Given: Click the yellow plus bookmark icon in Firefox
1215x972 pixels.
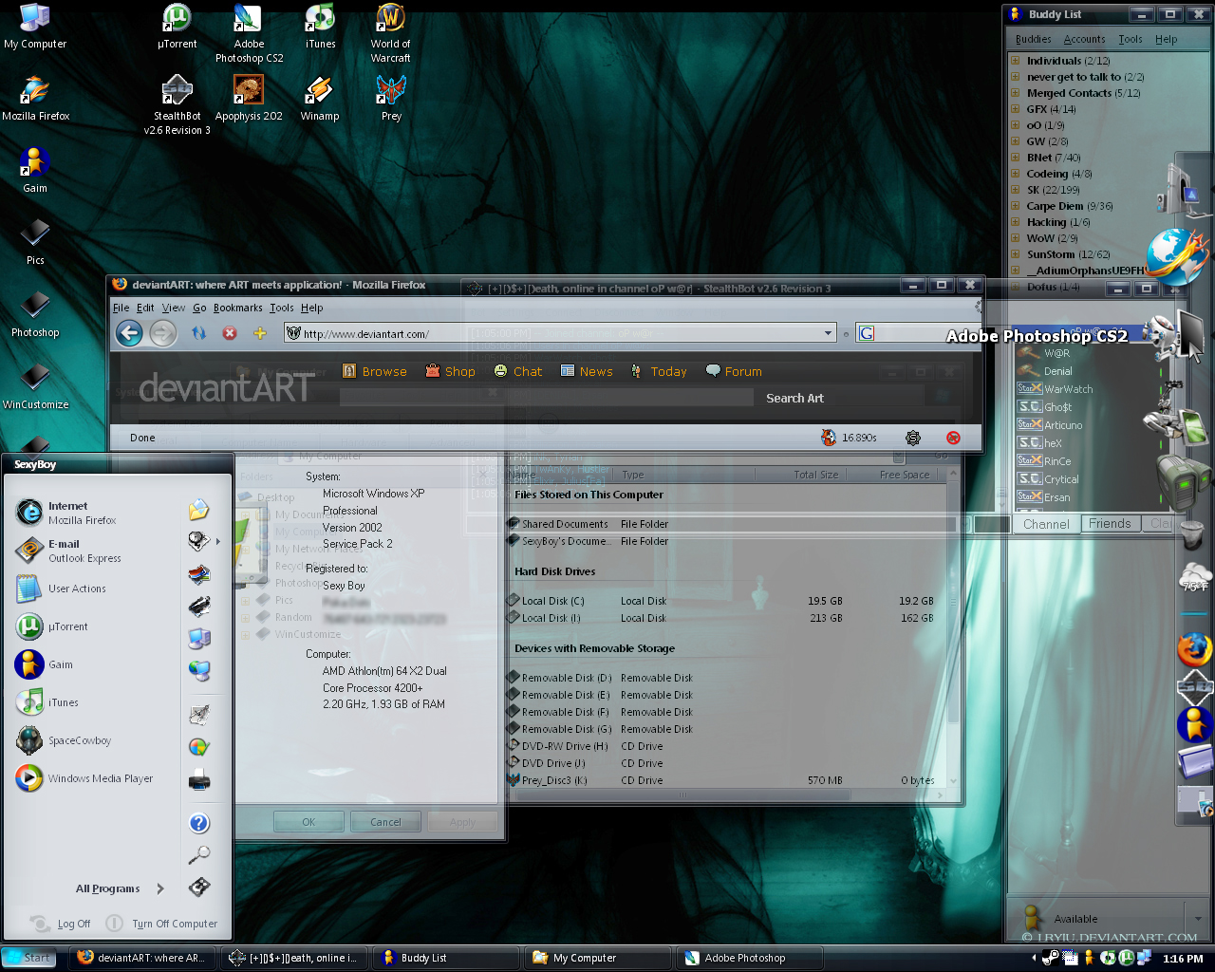Looking at the screenshot, I should [259, 333].
